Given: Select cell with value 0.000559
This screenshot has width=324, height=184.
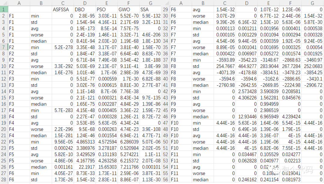Looking at the screenshot, I should pos(106,79).
